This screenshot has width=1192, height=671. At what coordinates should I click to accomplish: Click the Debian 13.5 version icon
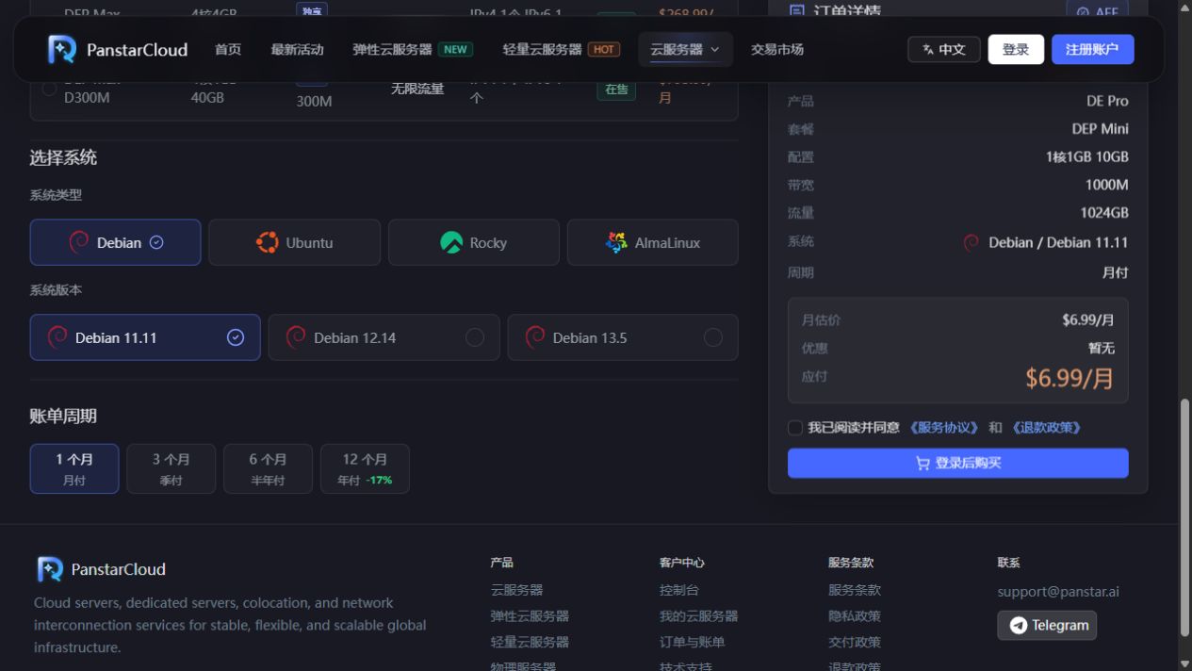click(535, 337)
